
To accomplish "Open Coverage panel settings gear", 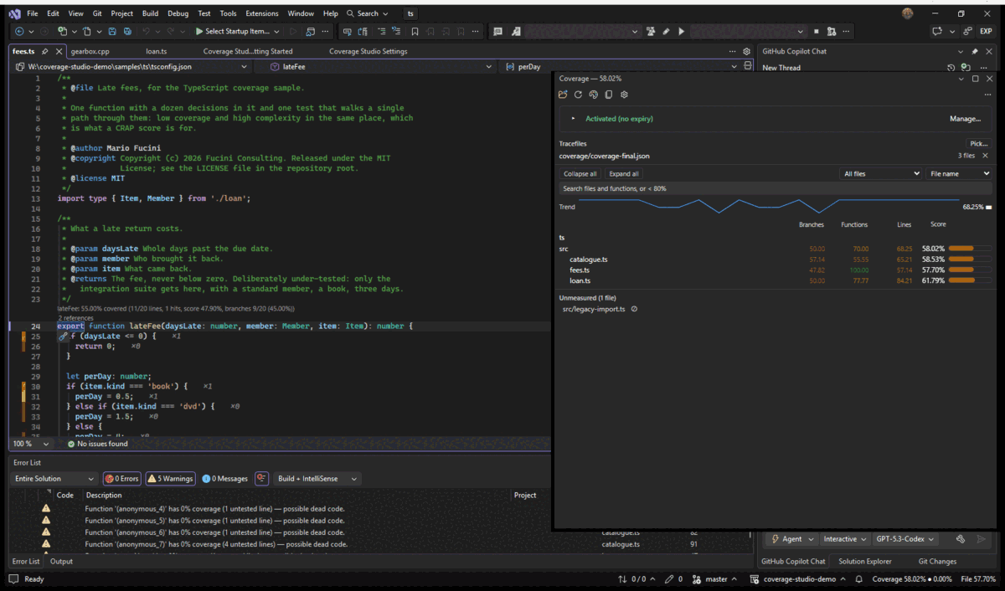I will 624,95.
